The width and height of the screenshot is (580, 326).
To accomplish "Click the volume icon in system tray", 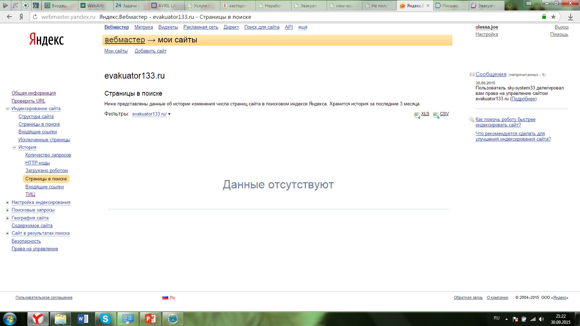I will 541,319.
